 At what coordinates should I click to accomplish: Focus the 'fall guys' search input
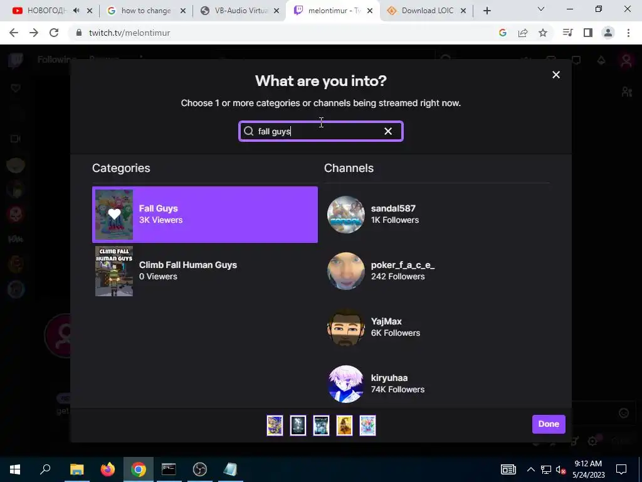320,131
